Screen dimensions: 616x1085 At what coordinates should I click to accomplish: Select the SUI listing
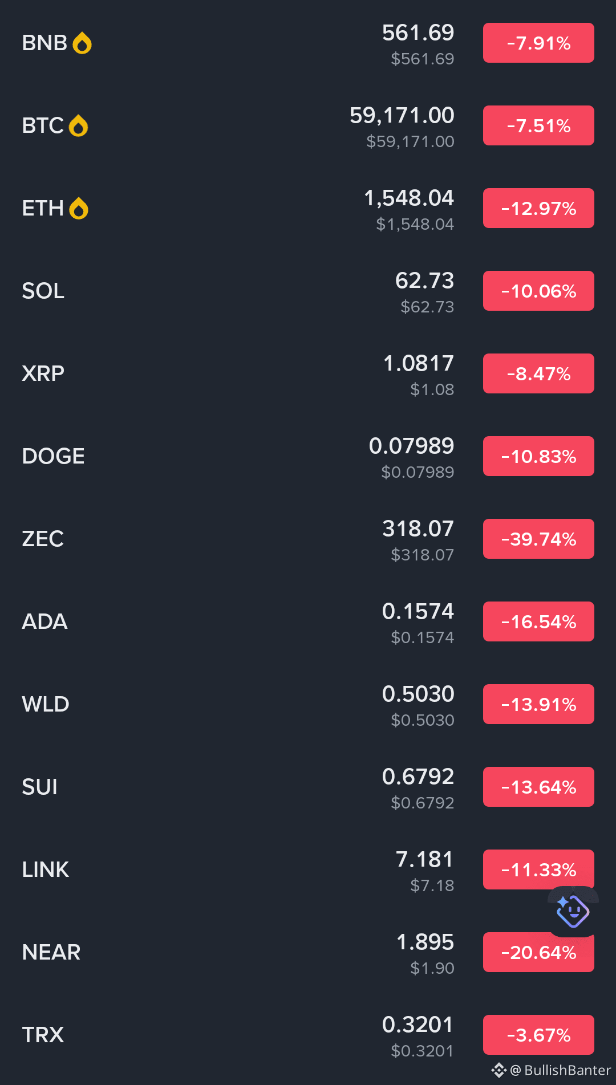308,787
